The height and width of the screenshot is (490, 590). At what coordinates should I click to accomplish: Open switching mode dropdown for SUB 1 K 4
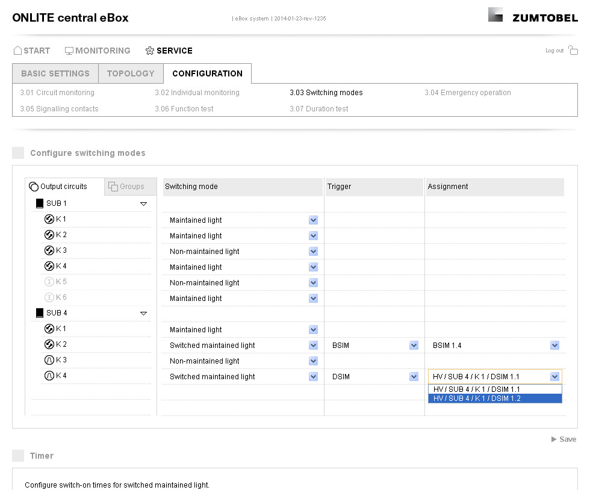click(x=313, y=267)
